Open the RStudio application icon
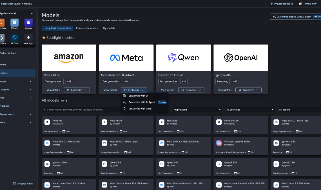Viewport: 321px width, 190px height. [x=14, y=23]
